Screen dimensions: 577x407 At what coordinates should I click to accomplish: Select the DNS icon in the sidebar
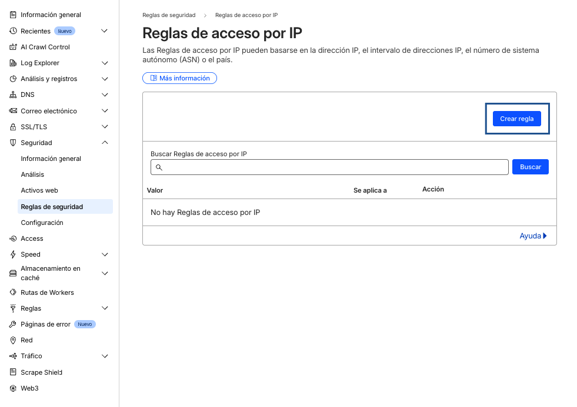[x=12, y=95]
